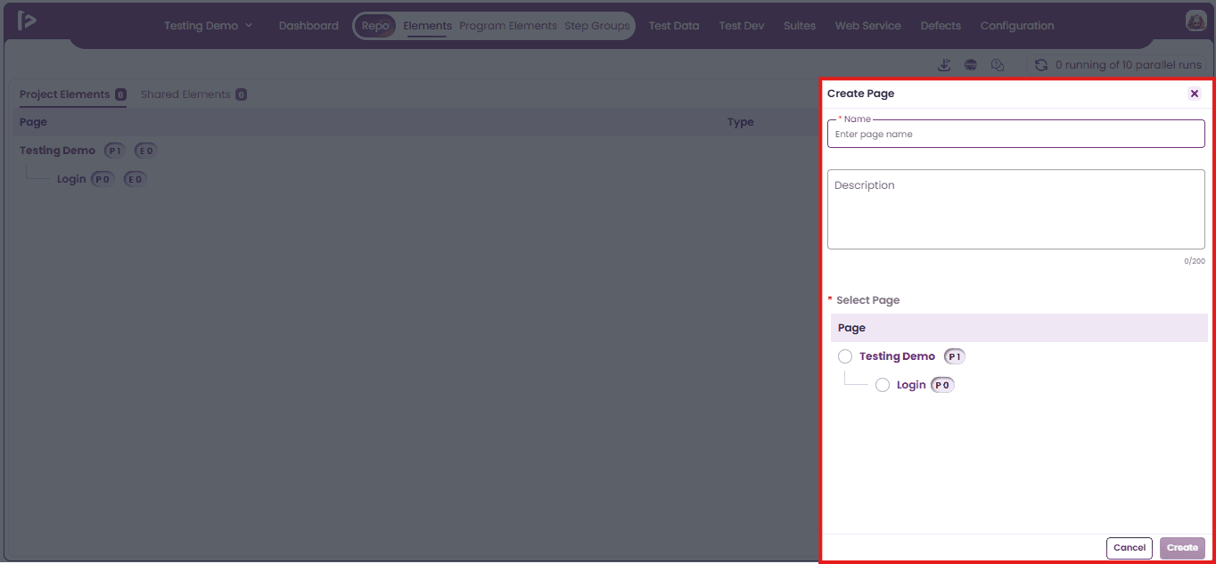Select the Login page radio button
Viewport: 1216px width, 564px height.
pos(883,385)
